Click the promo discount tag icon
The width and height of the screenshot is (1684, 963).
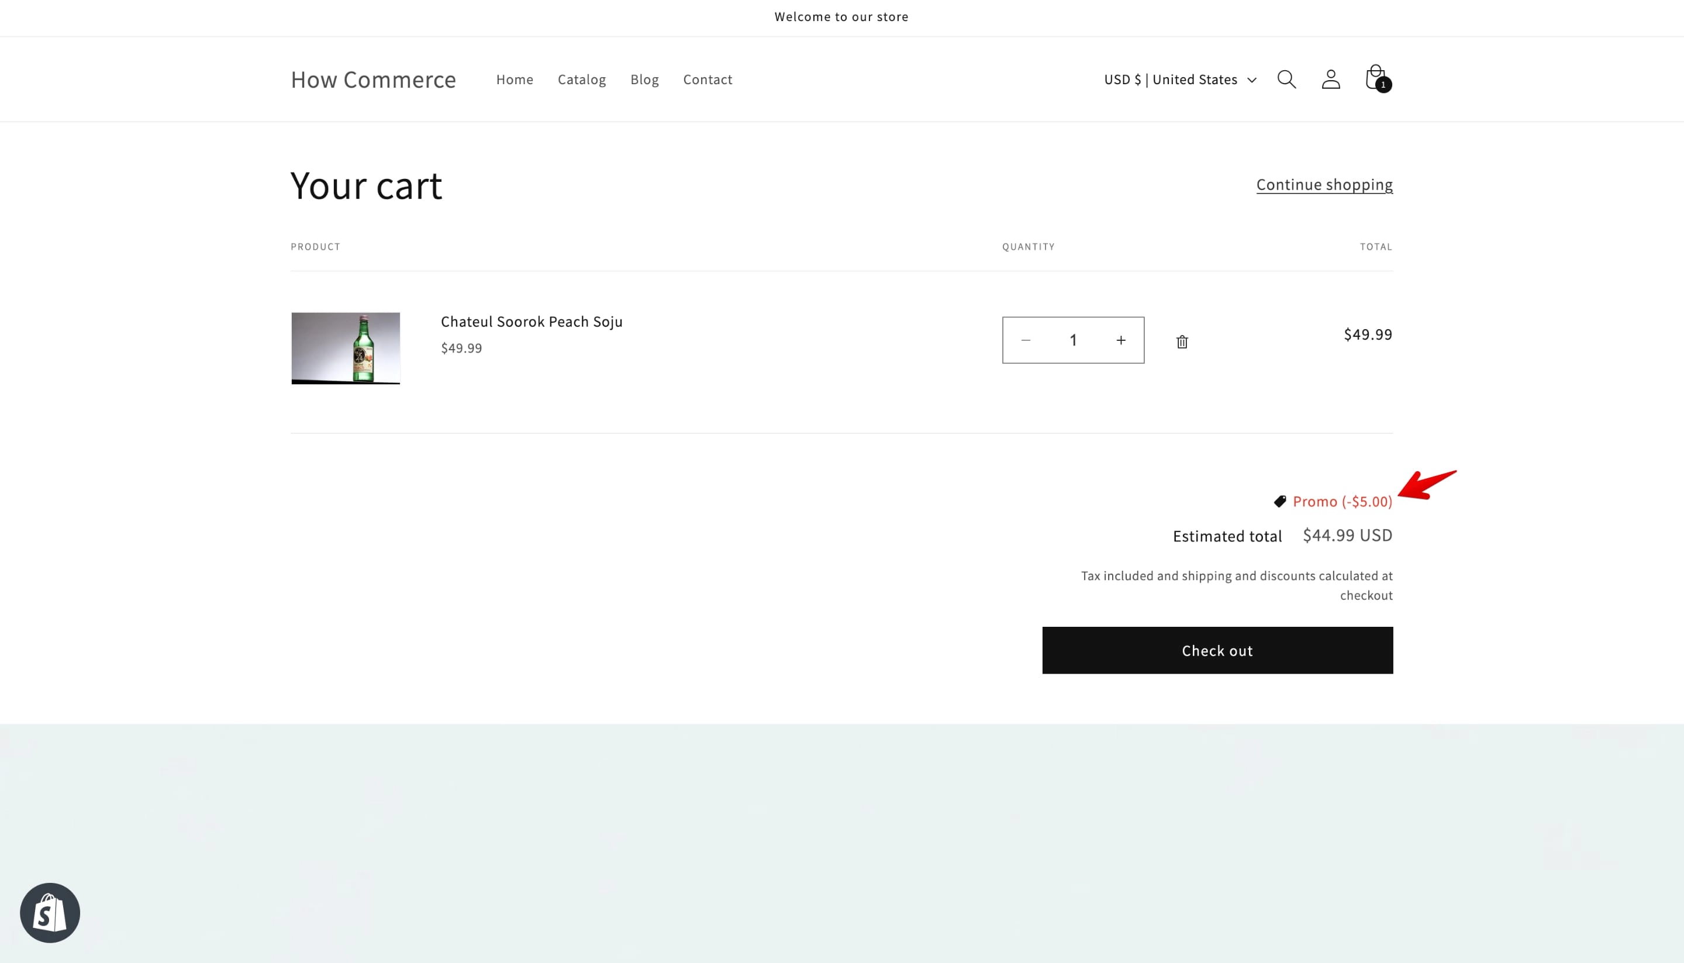point(1280,501)
